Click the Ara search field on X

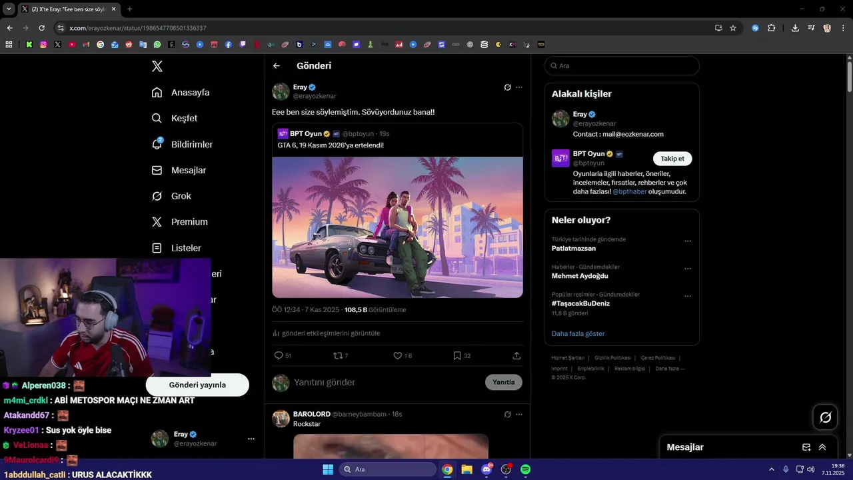(622, 66)
